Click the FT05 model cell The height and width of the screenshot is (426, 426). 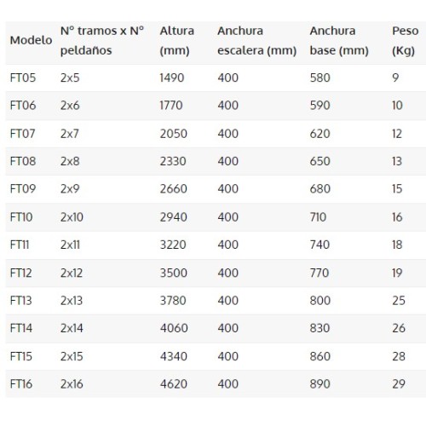23,78
